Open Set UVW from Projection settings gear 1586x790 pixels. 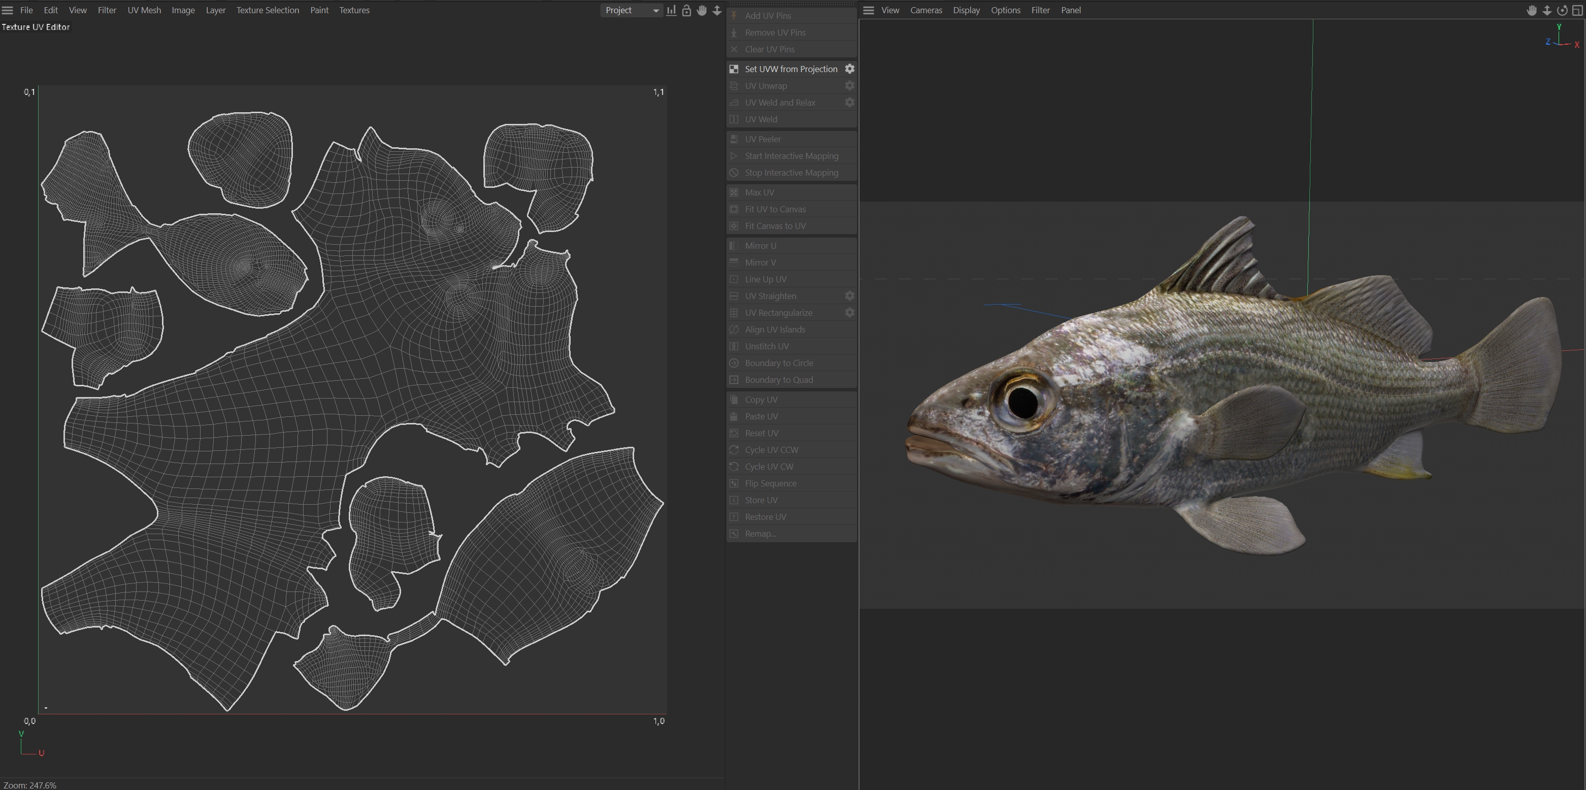click(x=850, y=69)
